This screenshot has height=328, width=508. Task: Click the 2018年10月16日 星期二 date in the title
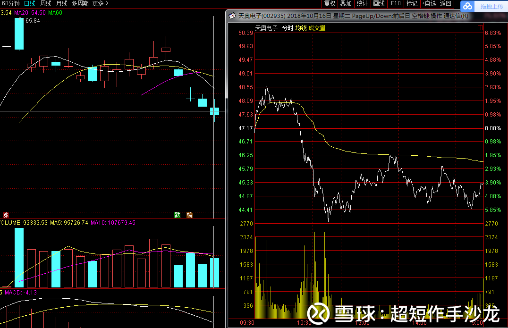coord(319,16)
